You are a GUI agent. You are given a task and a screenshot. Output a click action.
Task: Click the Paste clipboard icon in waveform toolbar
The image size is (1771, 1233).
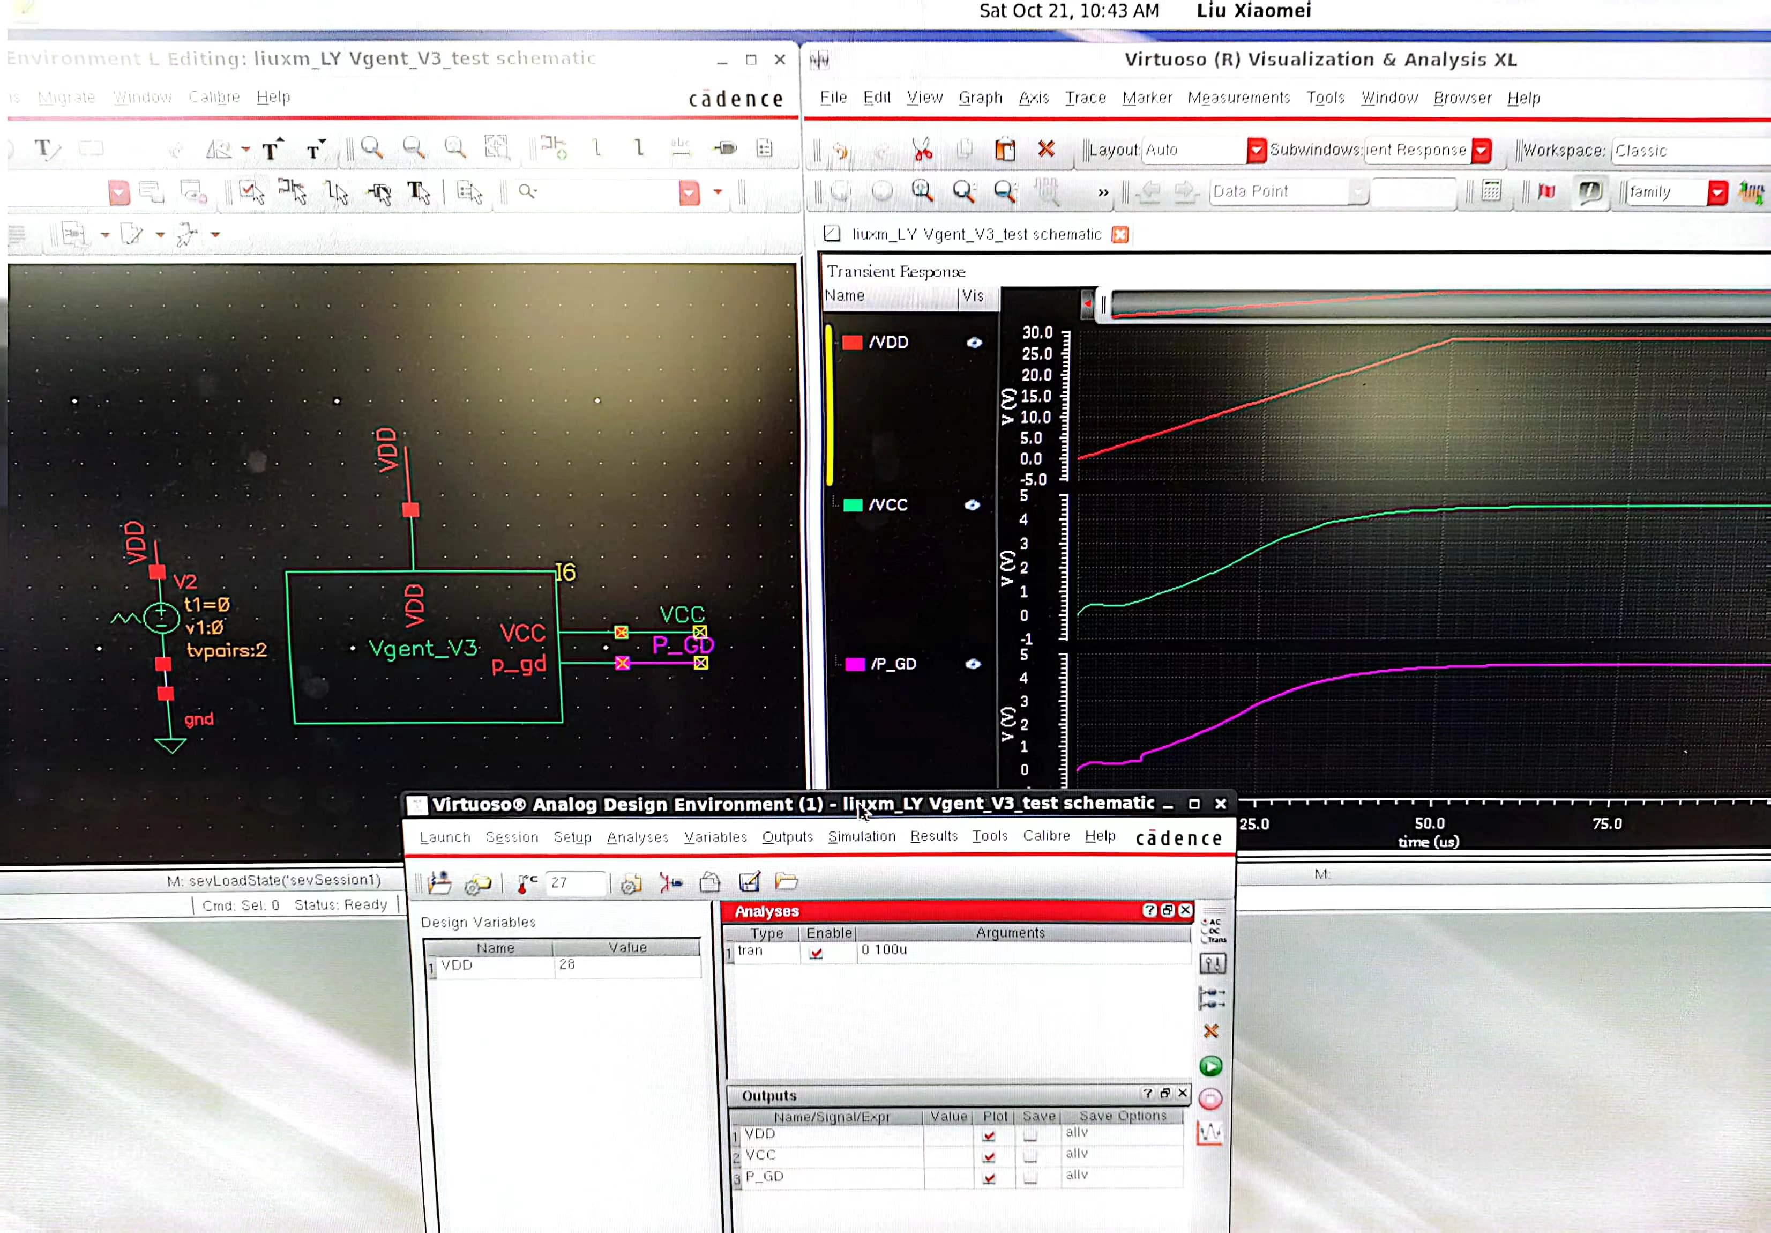1004,149
